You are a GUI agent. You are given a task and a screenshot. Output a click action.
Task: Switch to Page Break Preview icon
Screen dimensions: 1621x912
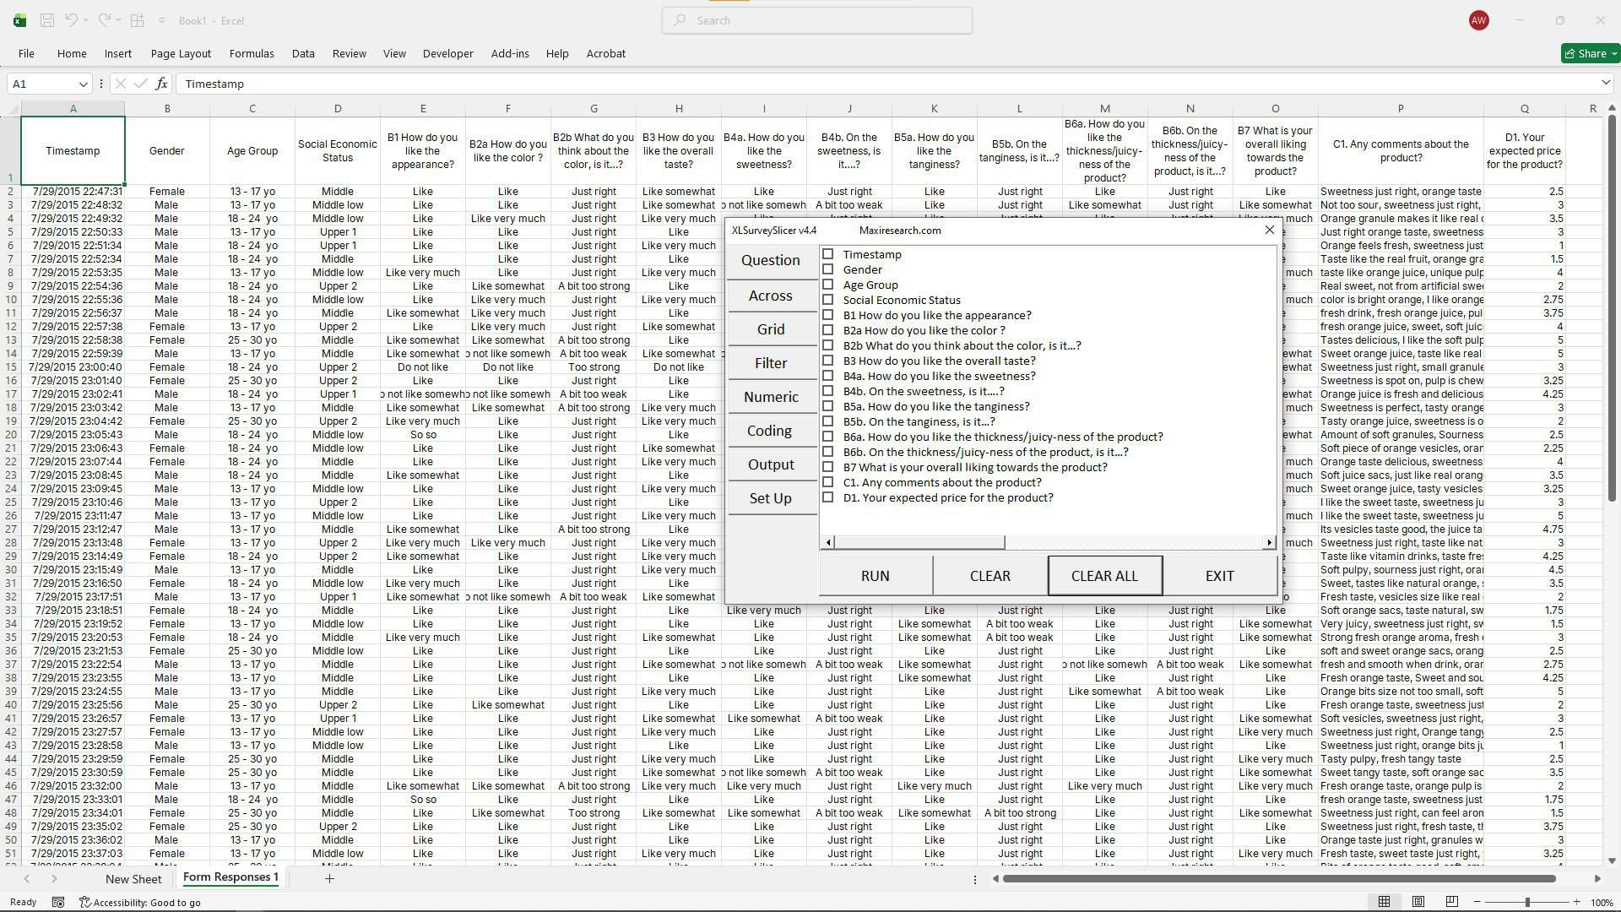[x=1452, y=902]
